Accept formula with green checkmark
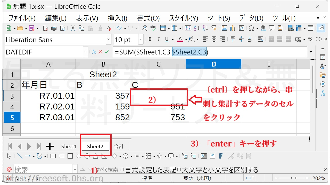 point(107,52)
